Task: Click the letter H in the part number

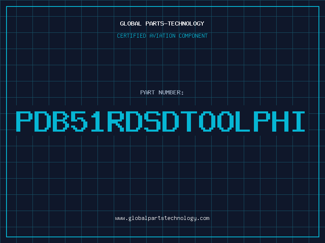Action: (x=278, y=121)
